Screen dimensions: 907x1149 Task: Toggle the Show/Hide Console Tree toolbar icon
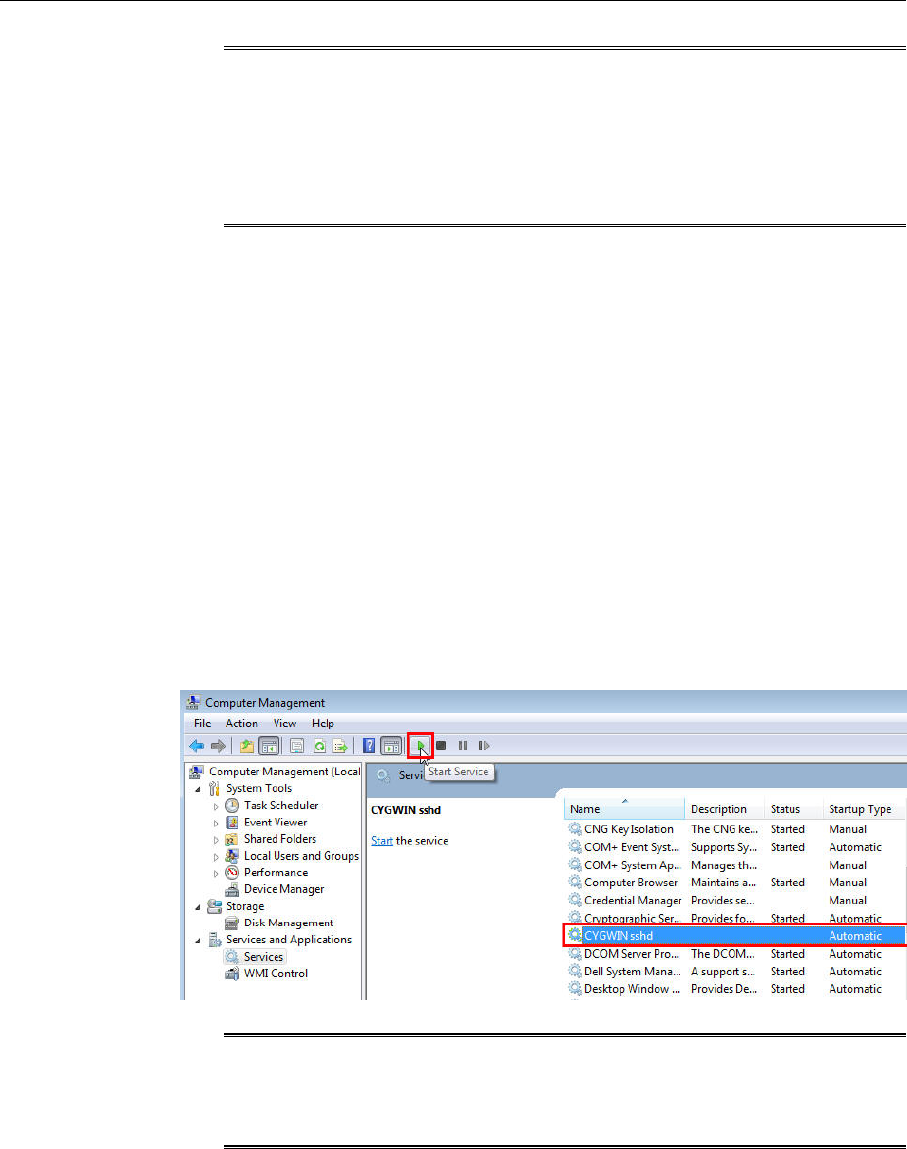269,746
